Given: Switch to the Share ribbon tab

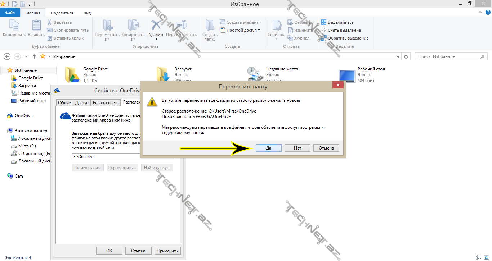Looking at the screenshot, I should [x=62, y=13].
